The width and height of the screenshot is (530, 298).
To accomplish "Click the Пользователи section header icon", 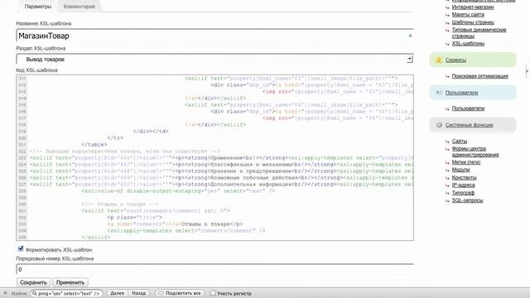I will 439,92.
